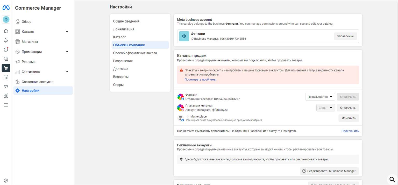The width and height of the screenshot is (398, 185).
Task: Open Локализация settings tab
Action: coord(140,29)
